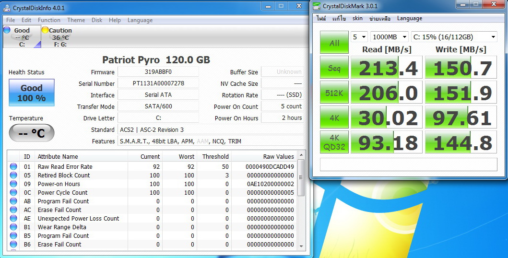This screenshot has width=508, height=258.
Task: Click the Power On Hours field
Action: point(283,118)
